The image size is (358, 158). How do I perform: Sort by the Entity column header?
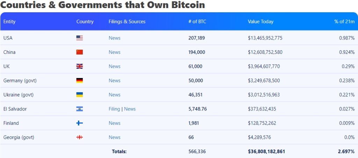[x=9, y=22]
